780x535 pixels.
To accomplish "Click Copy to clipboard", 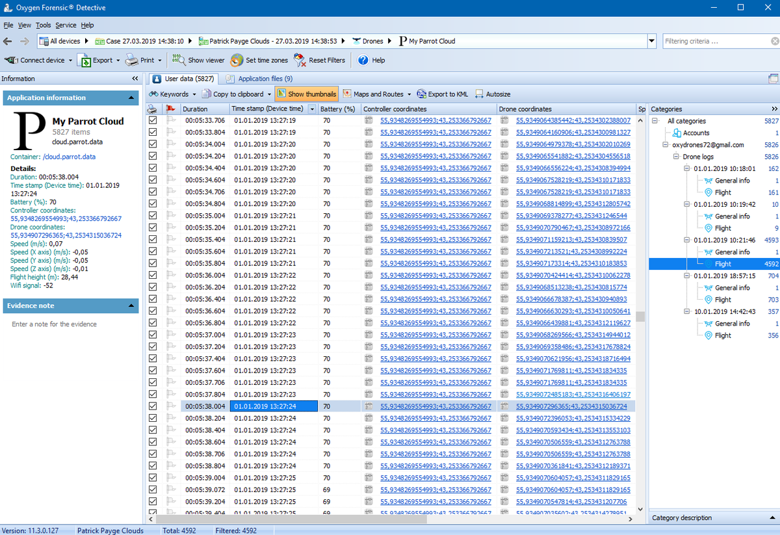I will coord(236,94).
